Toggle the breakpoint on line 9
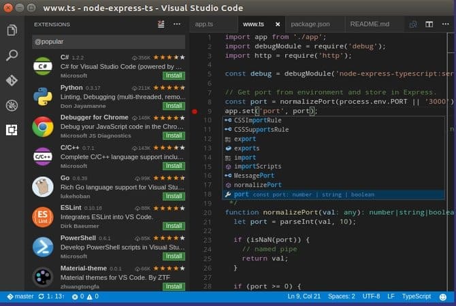This screenshot has width=456, height=306. [x=195, y=112]
